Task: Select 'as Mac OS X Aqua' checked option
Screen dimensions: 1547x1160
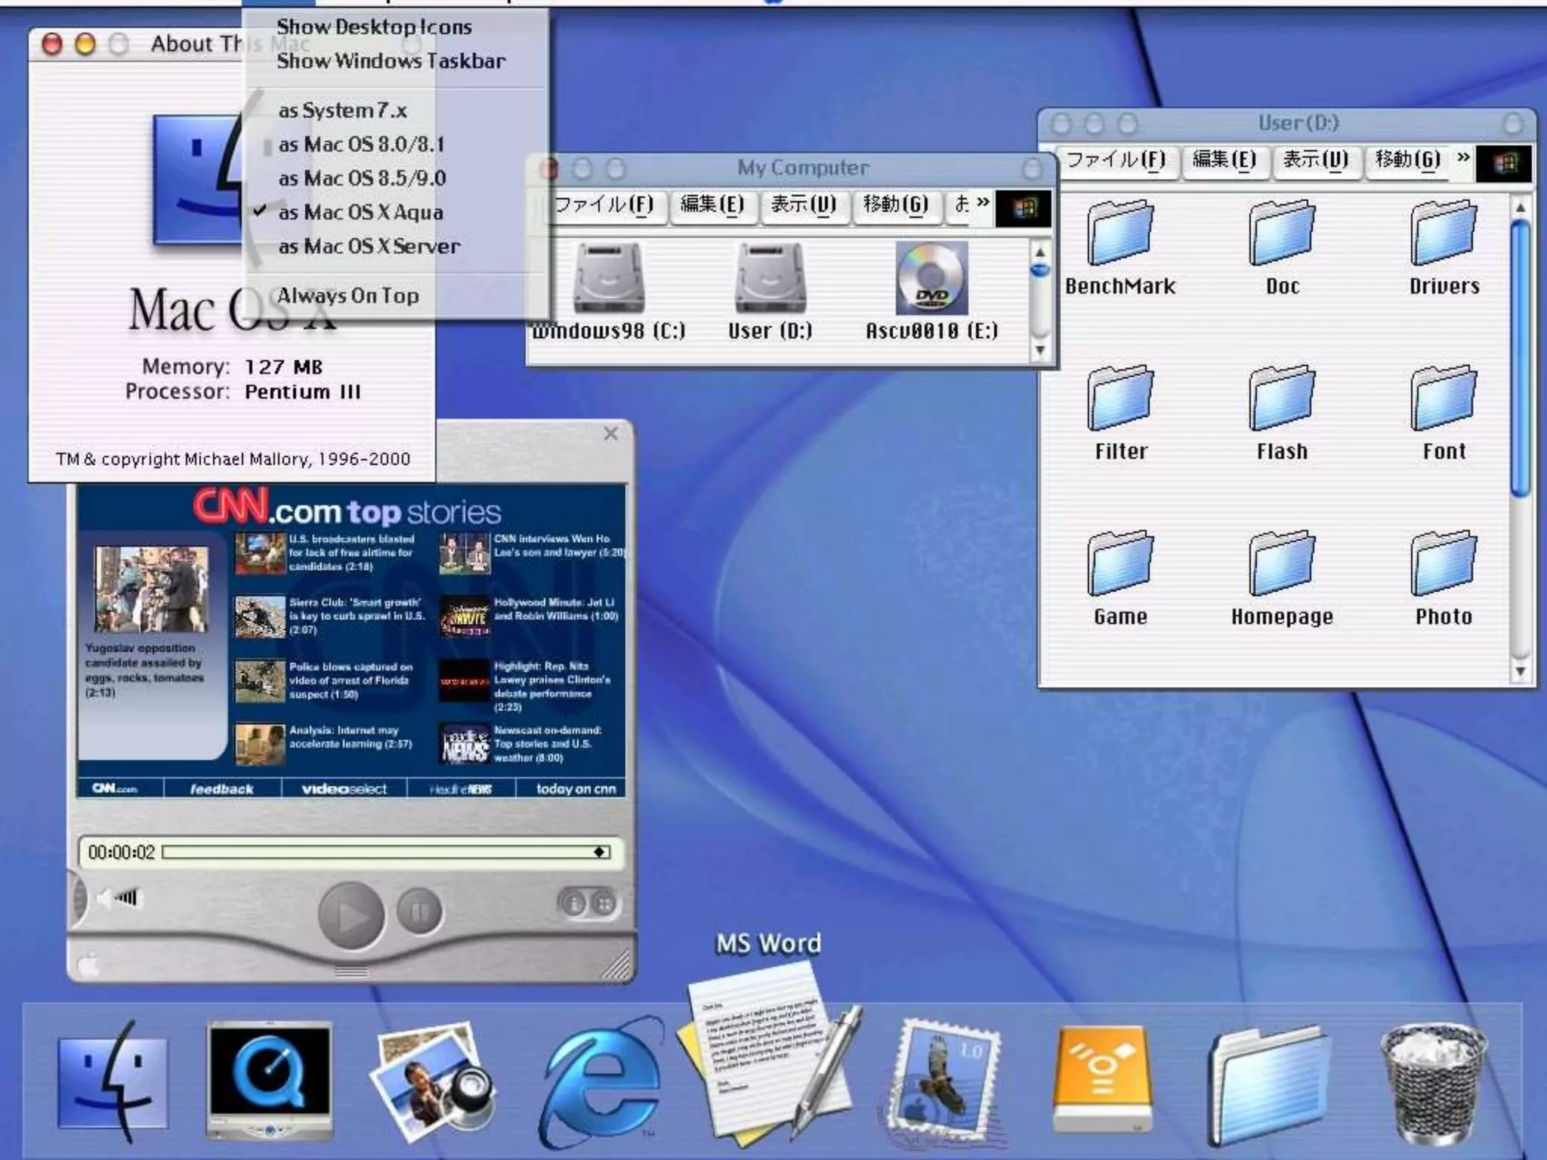Action: (x=360, y=213)
